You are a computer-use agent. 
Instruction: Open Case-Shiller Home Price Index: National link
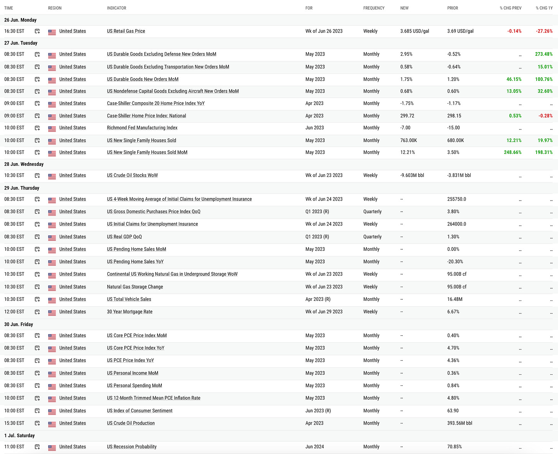146,116
